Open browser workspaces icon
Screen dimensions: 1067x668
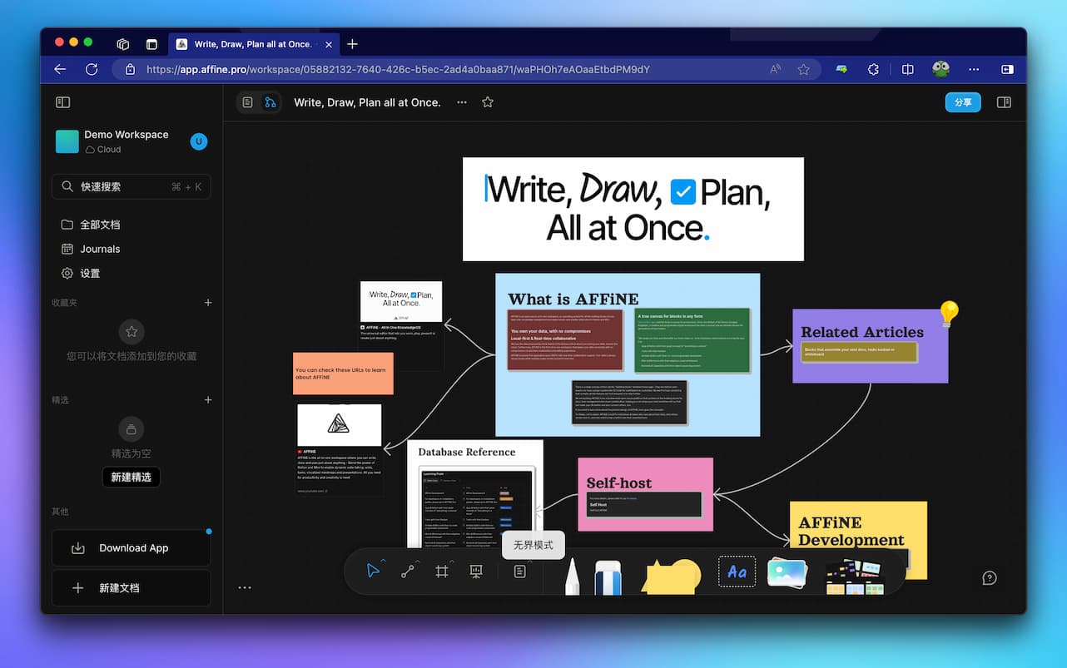pyautogui.click(x=122, y=44)
